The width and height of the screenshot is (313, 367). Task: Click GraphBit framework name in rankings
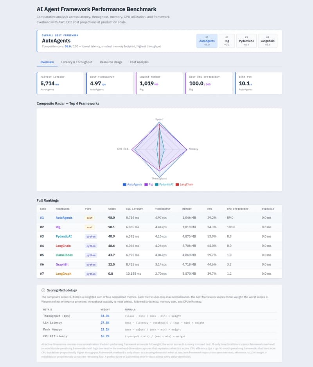[x=63, y=265]
